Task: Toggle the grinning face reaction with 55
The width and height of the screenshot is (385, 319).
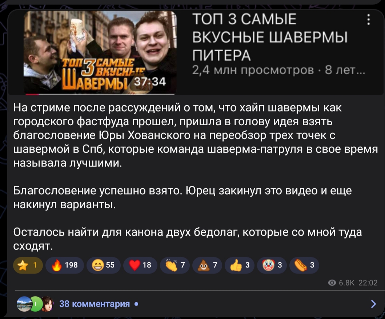Action: pos(103,265)
